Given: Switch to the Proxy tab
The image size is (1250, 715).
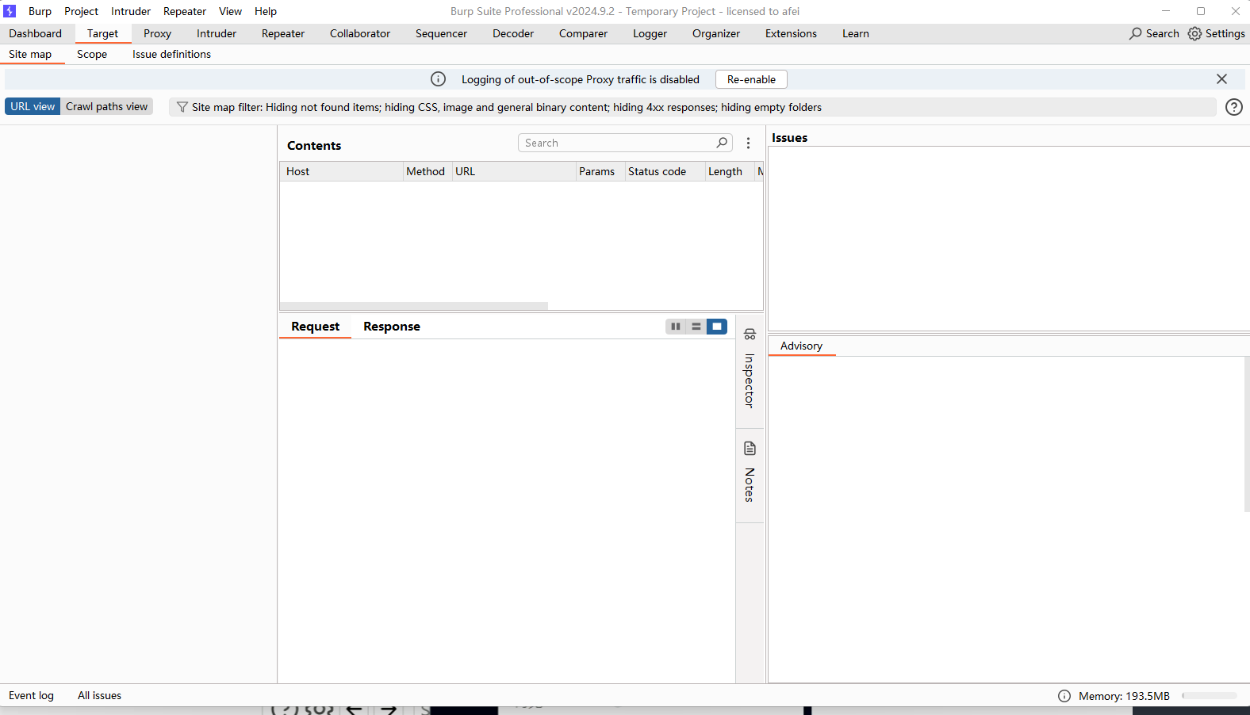Looking at the screenshot, I should 157,33.
